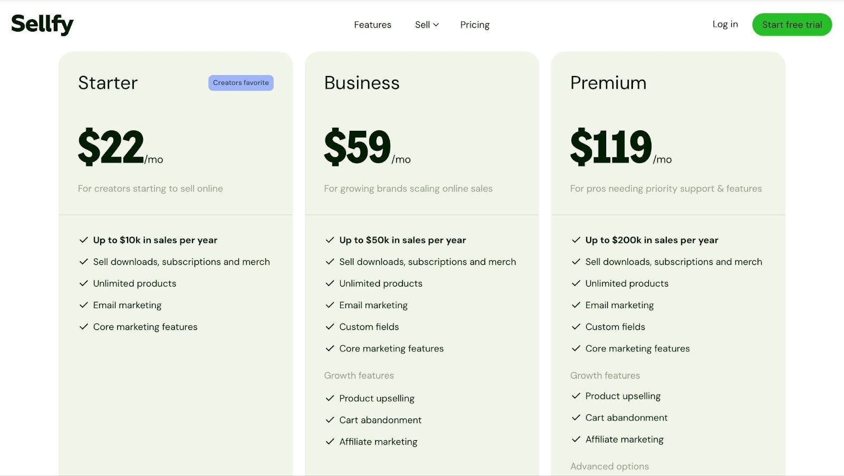844x476 pixels.
Task: Click the Start free trial button
Action: [791, 24]
